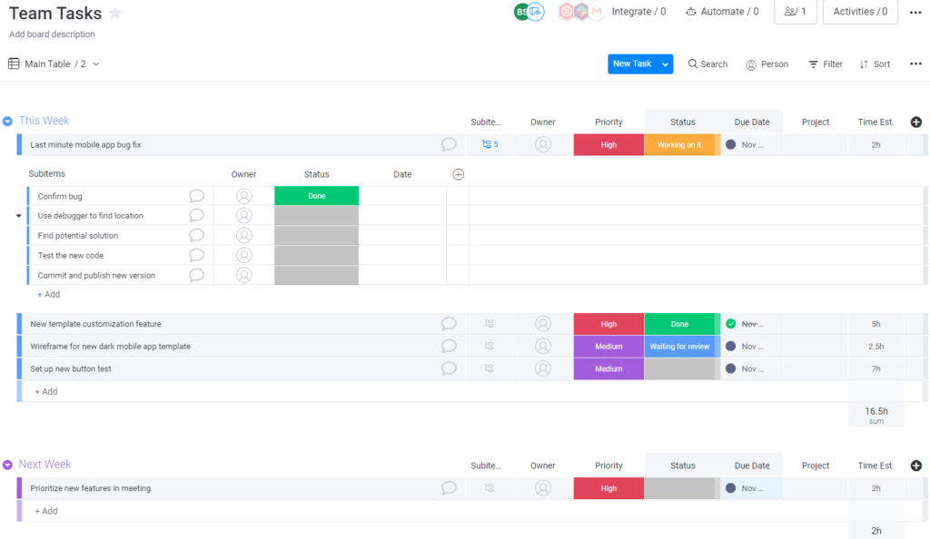Click + Add under the Subitems list
930x539 pixels.
point(48,294)
